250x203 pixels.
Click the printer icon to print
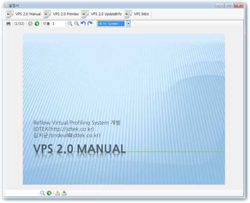pos(8,24)
